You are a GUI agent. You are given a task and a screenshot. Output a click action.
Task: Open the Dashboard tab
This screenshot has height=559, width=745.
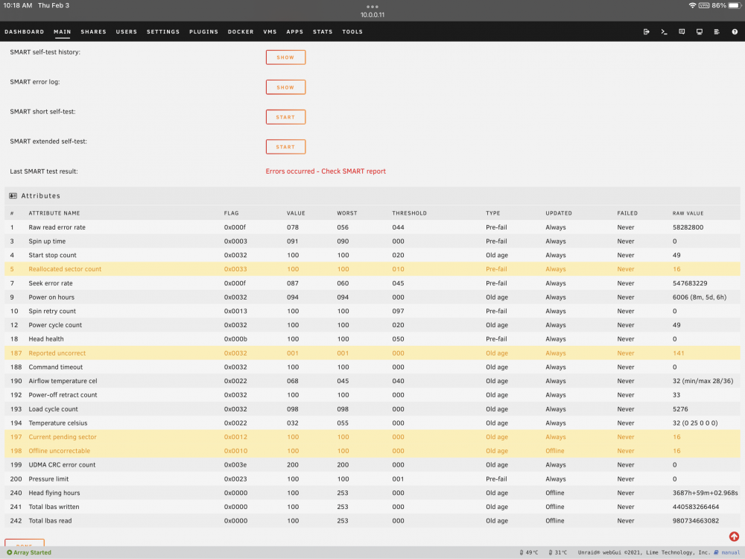pyautogui.click(x=25, y=32)
